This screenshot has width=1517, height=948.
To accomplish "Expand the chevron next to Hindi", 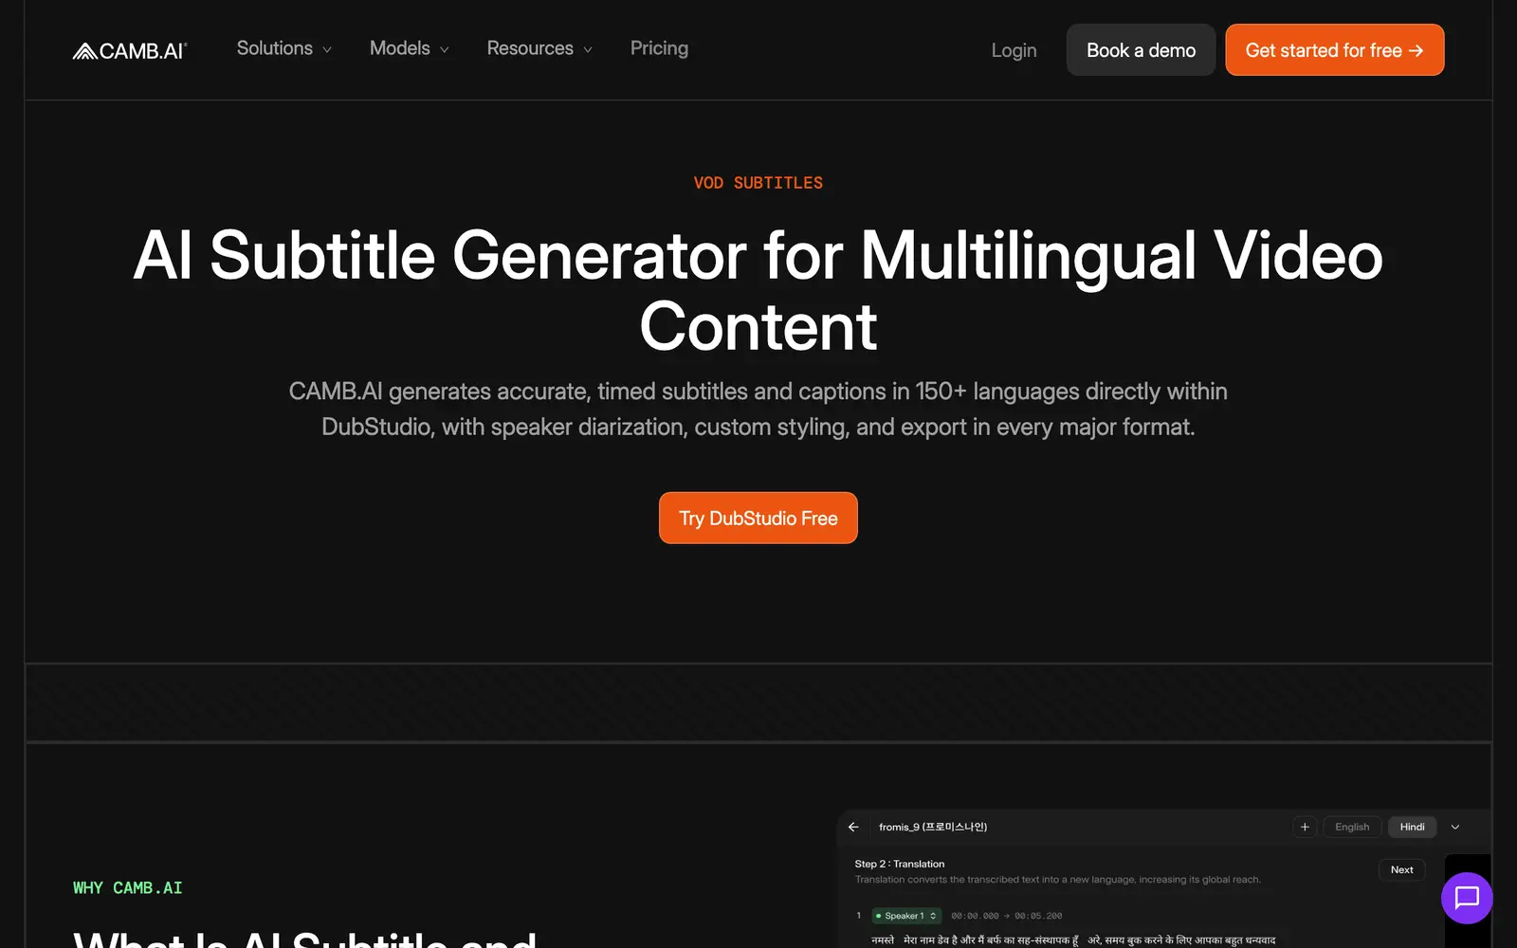I will coord(1455,827).
